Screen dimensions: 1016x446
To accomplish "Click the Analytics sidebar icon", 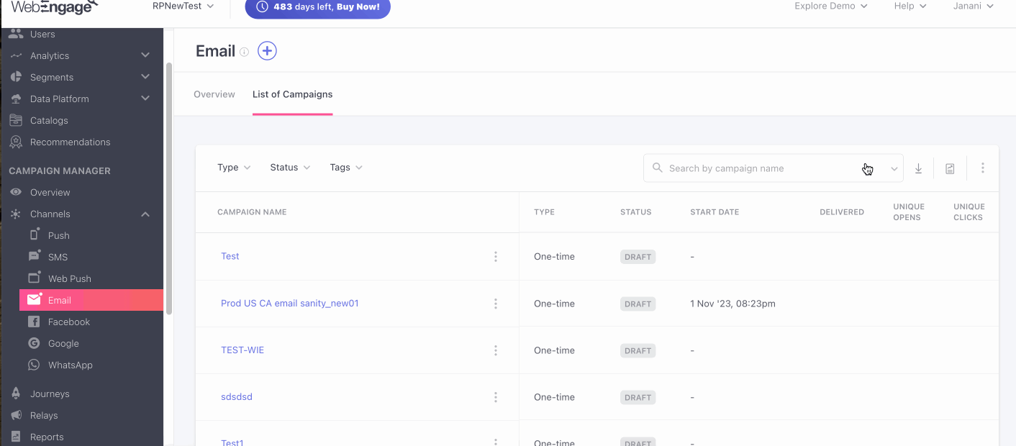I will (x=15, y=55).
